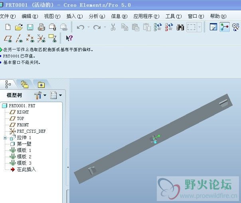Select the TOP datum plane
The width and height of the screenshot is (241, 203).
[x=17, y=118]
